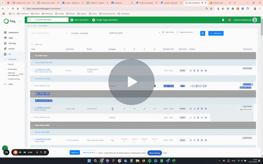Click trash icon in Fahad's bus row

coord(198,109)
